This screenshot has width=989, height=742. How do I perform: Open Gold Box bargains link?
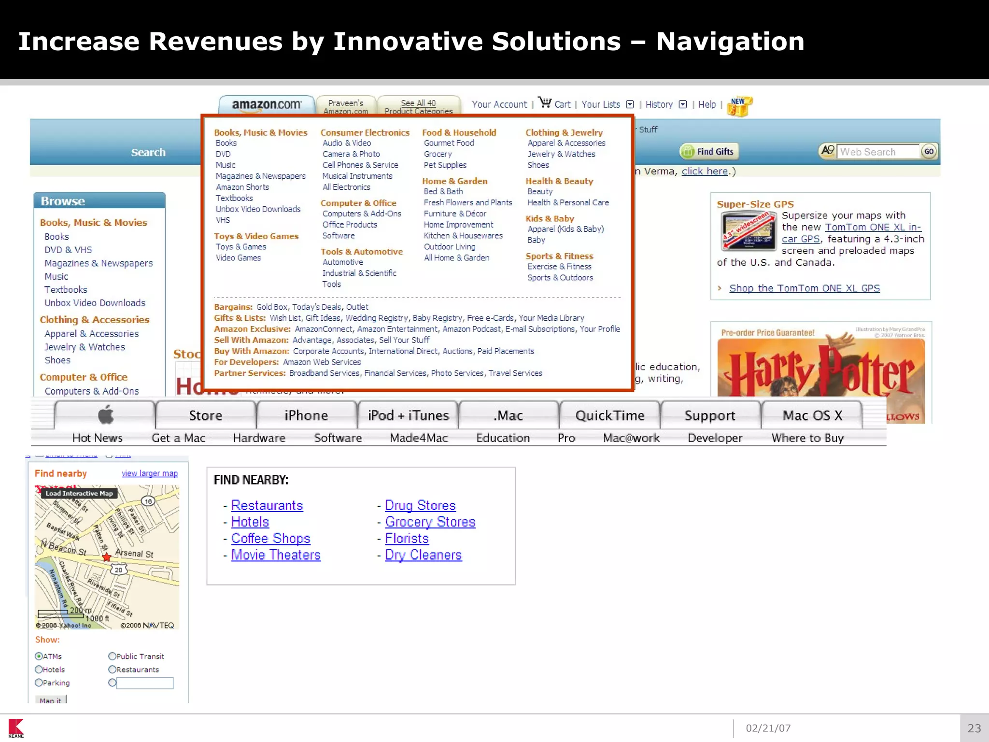click(x=272, y=307)
